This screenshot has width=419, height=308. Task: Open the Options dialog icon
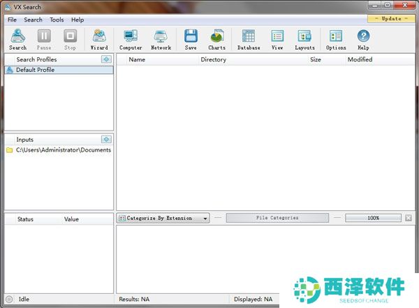336,39
